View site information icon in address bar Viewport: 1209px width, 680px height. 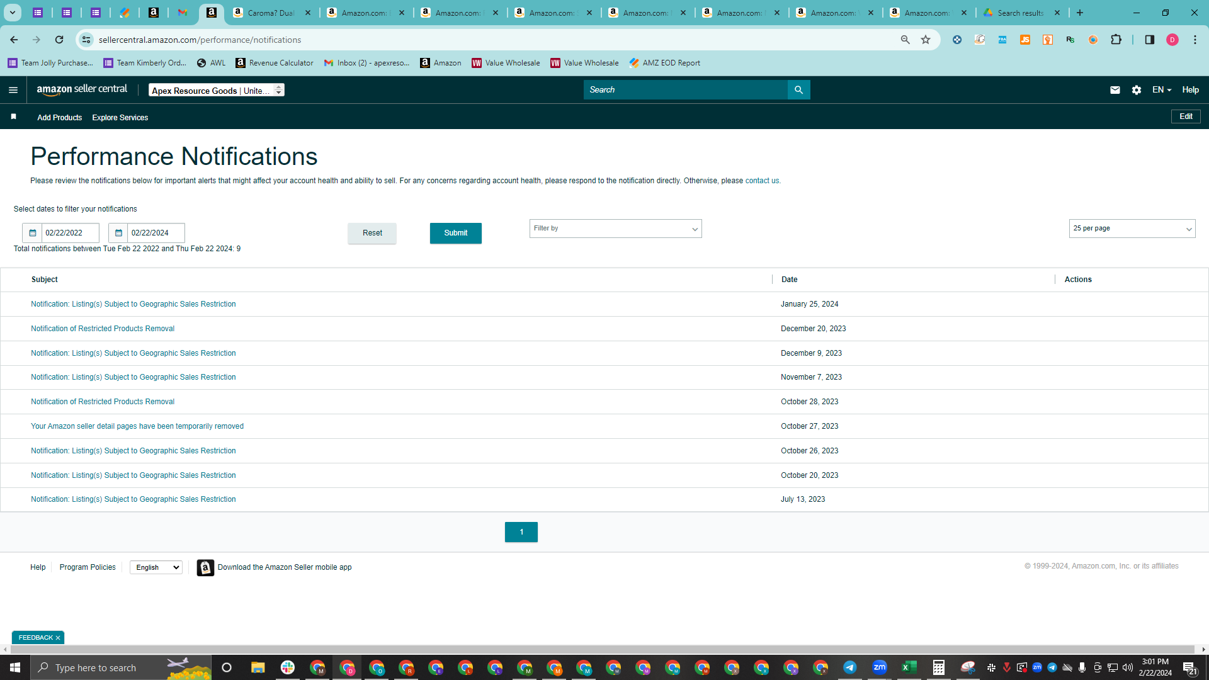[86, 40]
